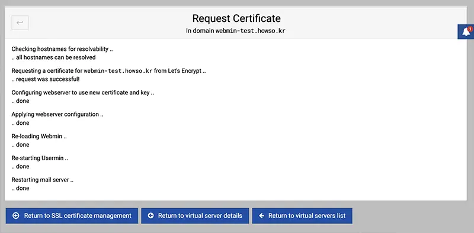Click "Checking hostnames for resolvability .." line
Viewport: 474px width, 233px height.
click(62, 49)
